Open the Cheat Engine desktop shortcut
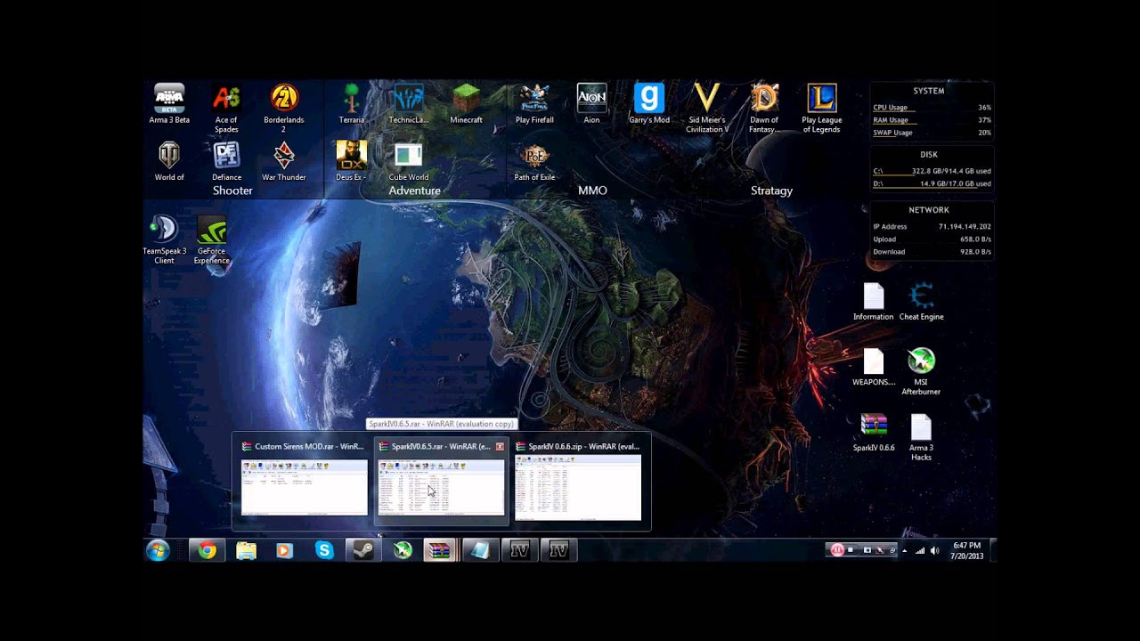Screen dimensions: 1140x641 pos(921,302)
